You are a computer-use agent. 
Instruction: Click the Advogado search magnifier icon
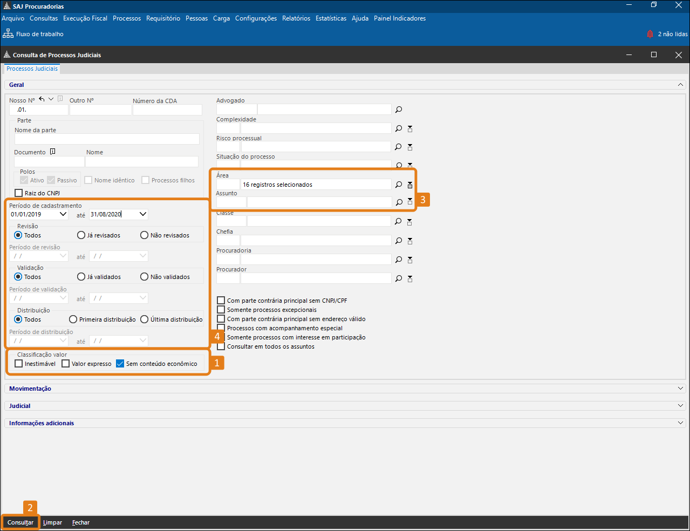click(x=399, y=110)
